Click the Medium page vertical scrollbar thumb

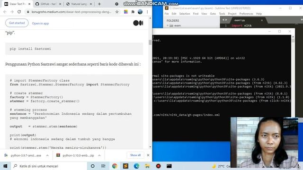150,42
